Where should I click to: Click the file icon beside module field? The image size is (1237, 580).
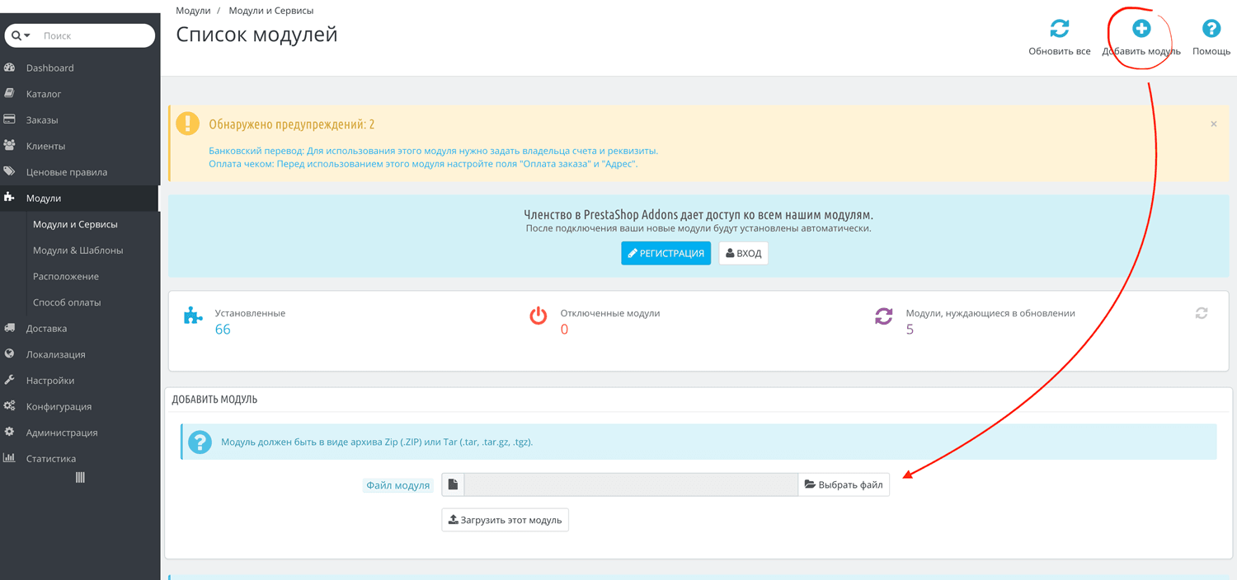453,484
